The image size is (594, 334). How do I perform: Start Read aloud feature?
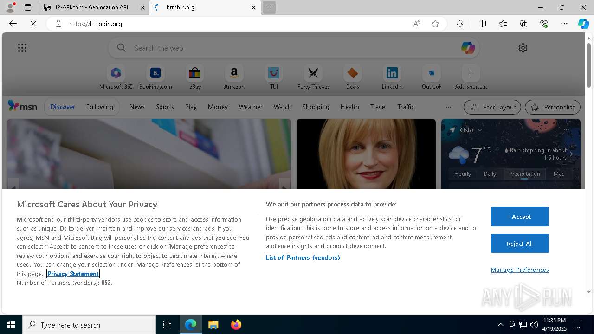coord(417,24)
